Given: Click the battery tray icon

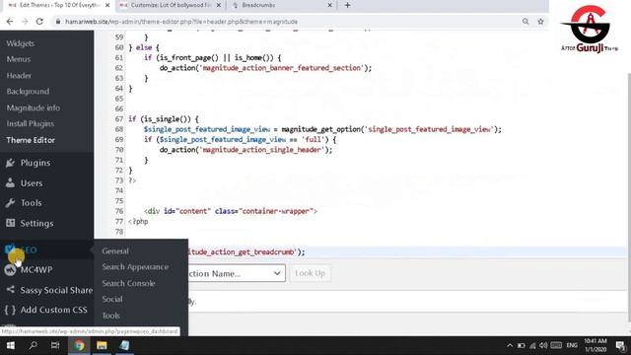Looking at the screenshot, I should click(x=522, y=345).
